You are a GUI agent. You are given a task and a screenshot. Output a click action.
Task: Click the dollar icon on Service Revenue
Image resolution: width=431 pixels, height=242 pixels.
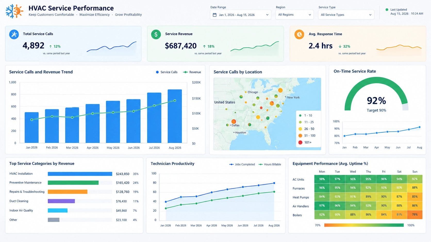click(156, 34)
